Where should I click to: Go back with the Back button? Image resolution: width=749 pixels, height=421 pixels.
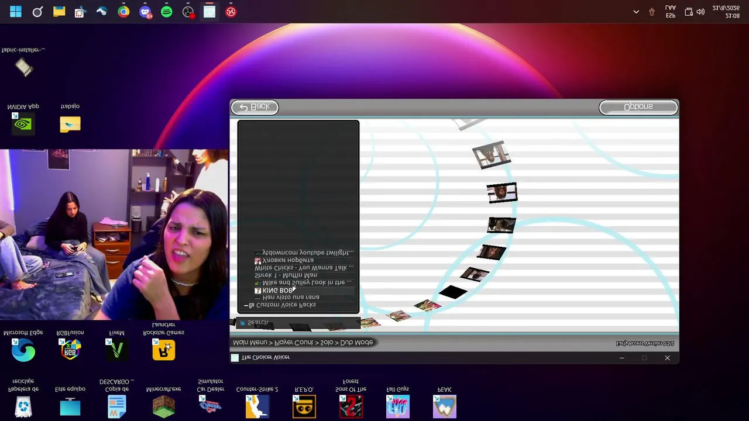click(x=255, y=107)
